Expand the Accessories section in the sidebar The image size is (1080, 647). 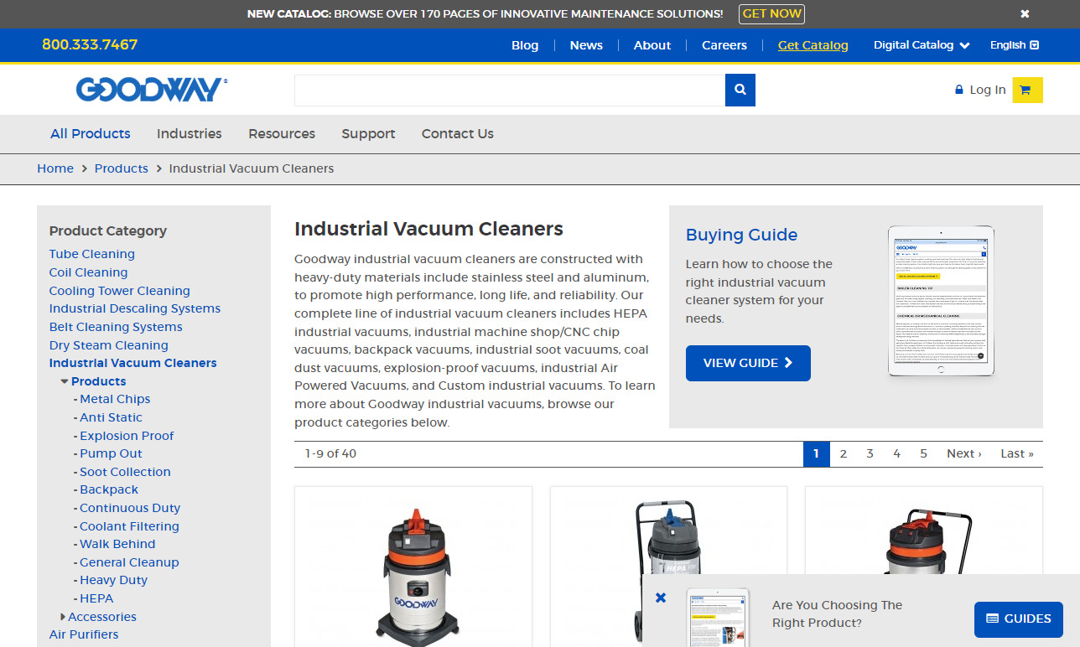pos(63,616)
